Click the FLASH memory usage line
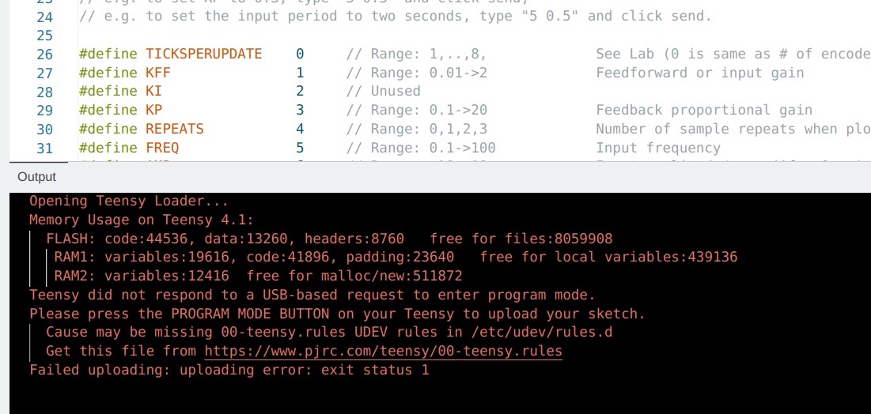 point(328,239)
